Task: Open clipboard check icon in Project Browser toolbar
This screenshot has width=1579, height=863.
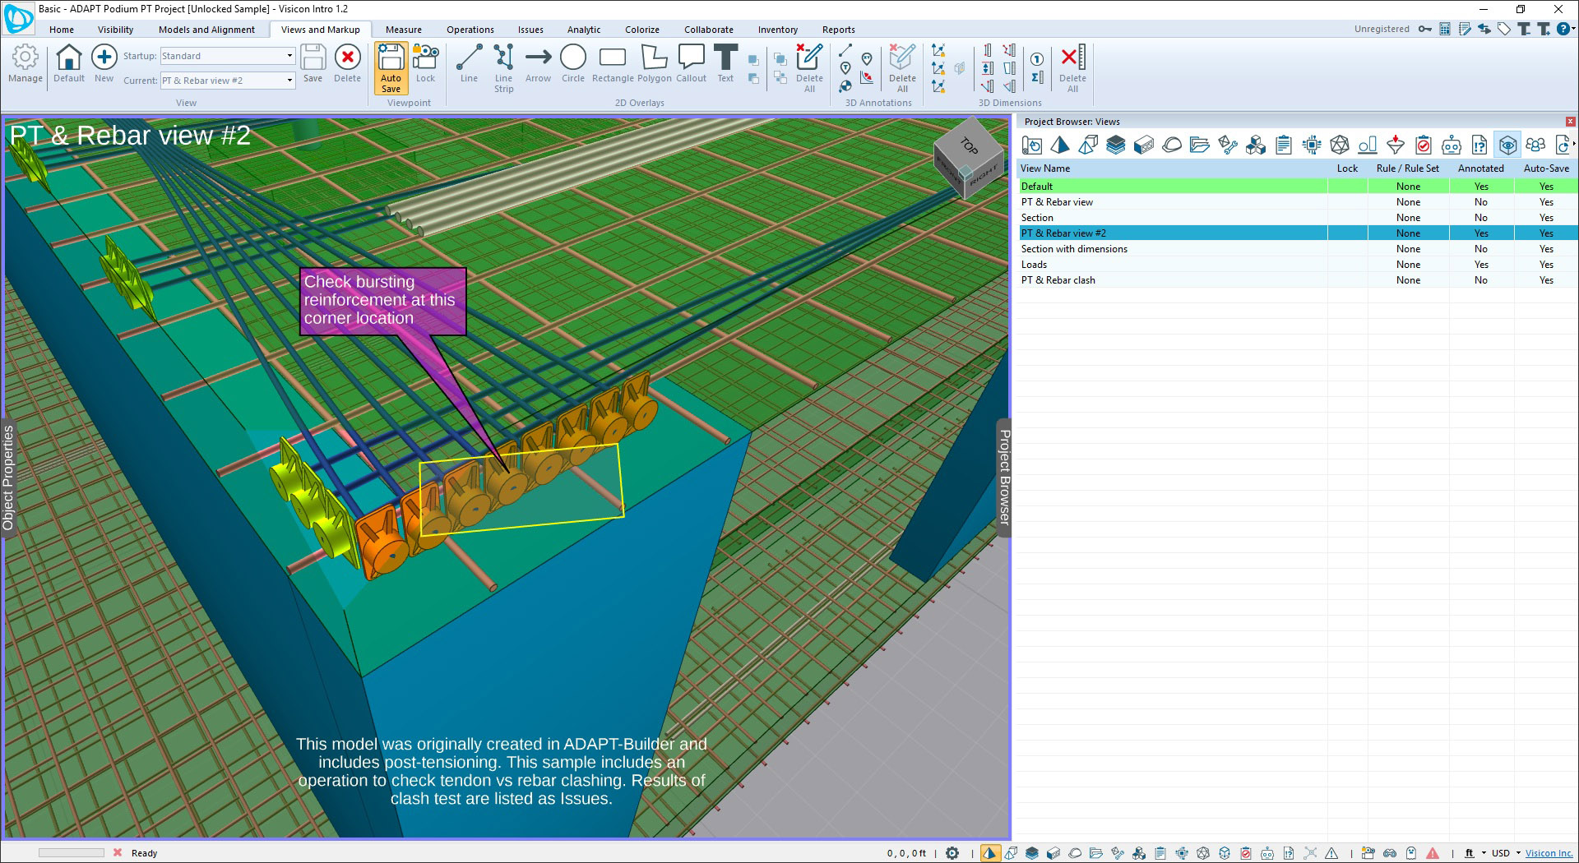Action: click(1424, 145)
